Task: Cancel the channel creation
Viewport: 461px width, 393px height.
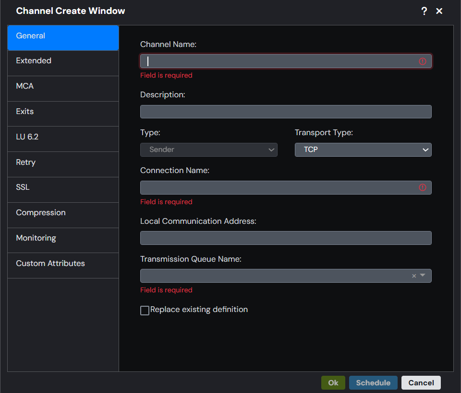Action: point(421,383)
